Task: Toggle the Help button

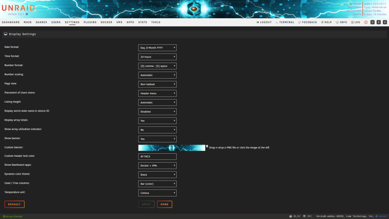Action: [326, 22]
